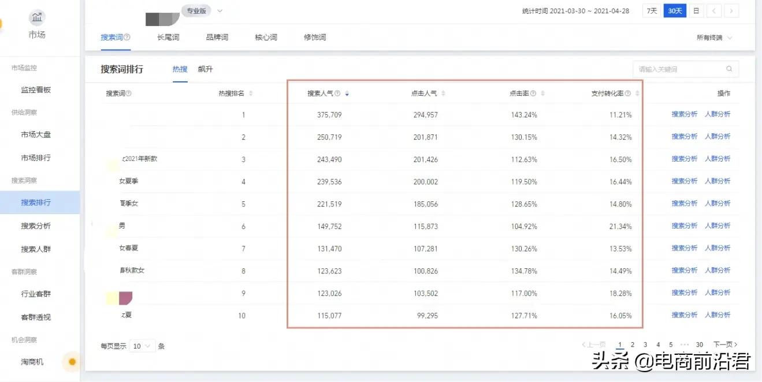Sort by 搜索人气 using its sort arrows
This screenshot has width=762, height=382.
tap(347, 92)
